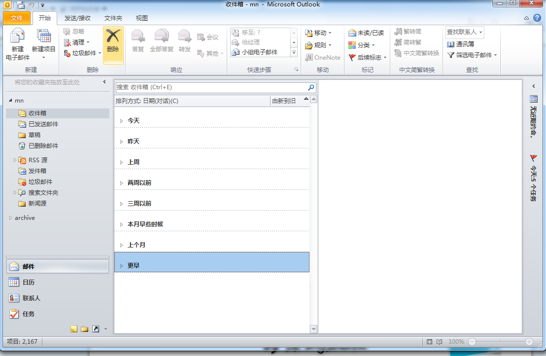Toggle 未读/已读 status

[x=366, y=33]
